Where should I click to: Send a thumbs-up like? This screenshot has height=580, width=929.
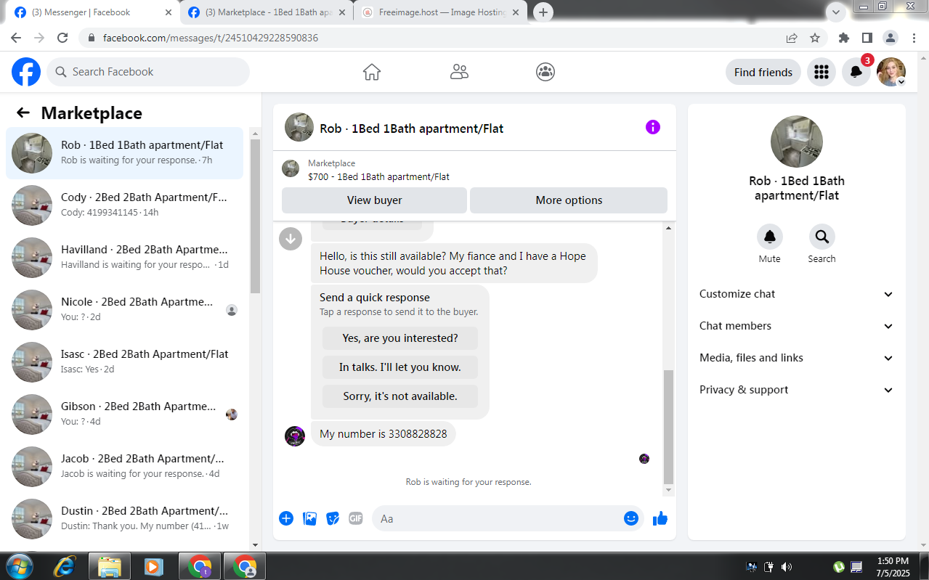(660, 518)
